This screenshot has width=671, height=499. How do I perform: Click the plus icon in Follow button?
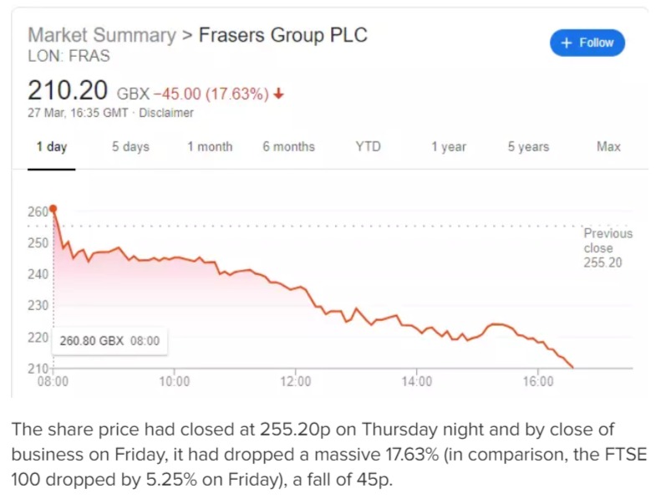tap(567, 43)
